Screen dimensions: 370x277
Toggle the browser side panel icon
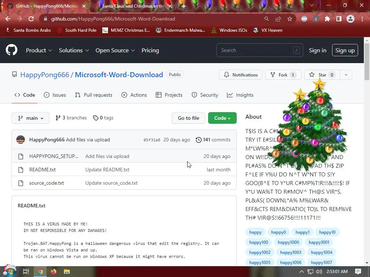(x=339, y=19)
